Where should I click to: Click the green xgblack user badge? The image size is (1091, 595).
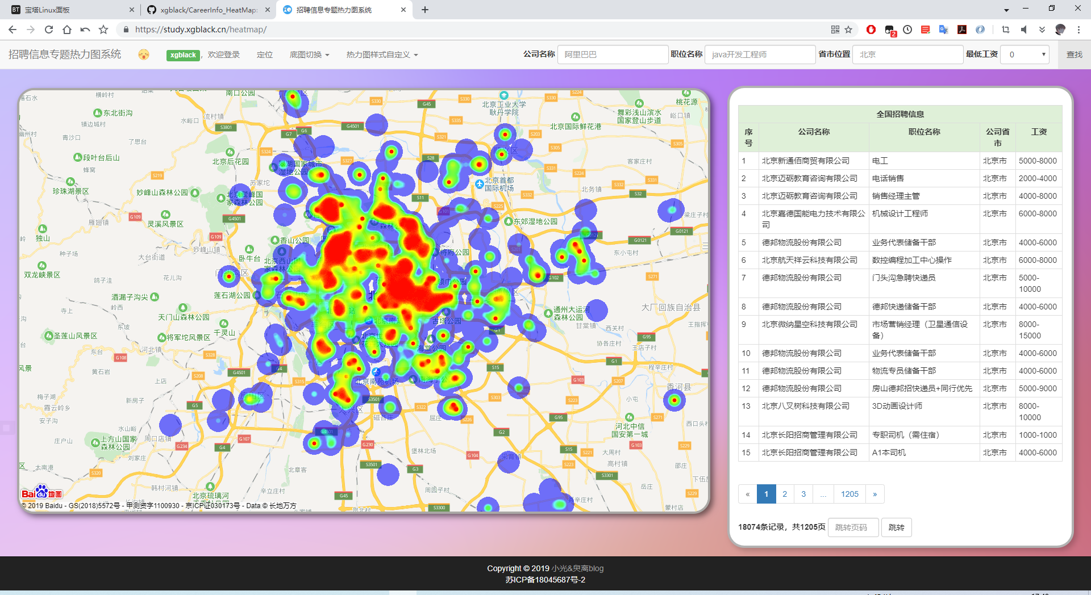tap(183, 55)
